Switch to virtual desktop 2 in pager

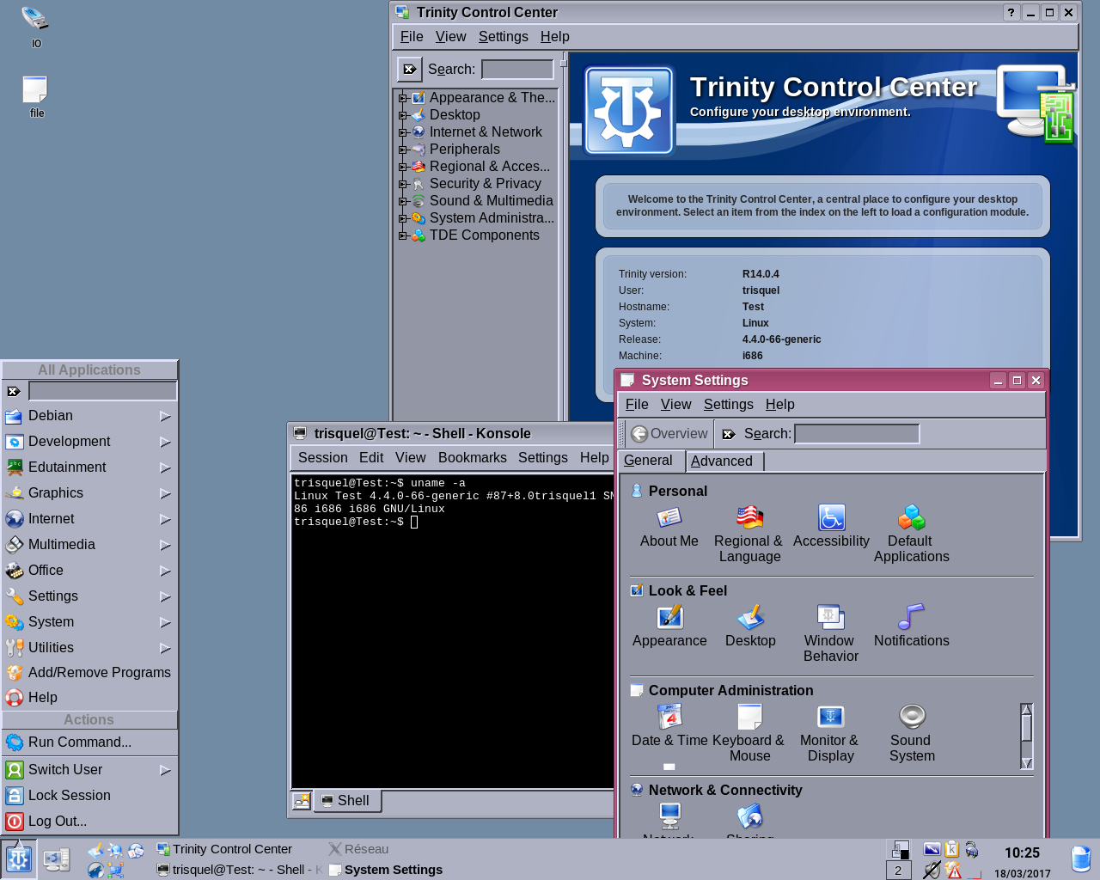[x=898, y=871]
